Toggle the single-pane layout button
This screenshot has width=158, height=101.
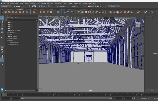(x=2, y=49)
